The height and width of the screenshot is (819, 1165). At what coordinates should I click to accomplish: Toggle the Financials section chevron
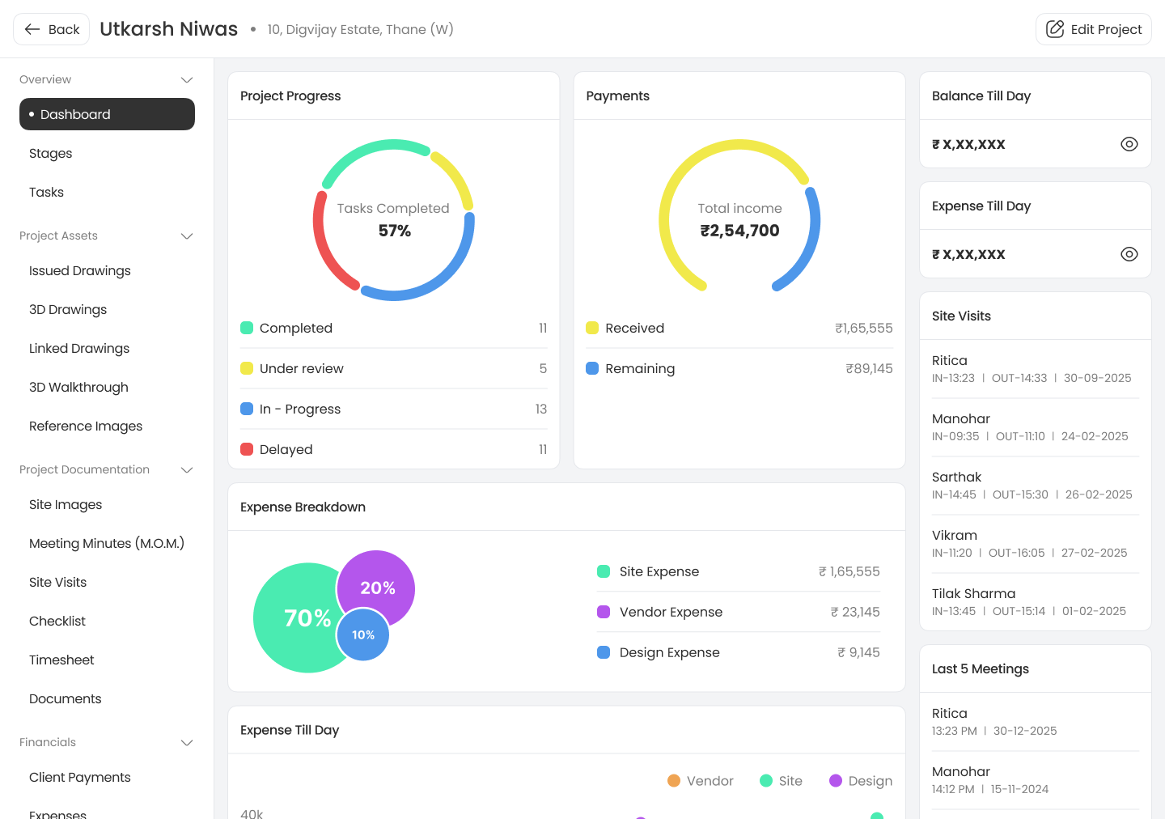[187, 743]
